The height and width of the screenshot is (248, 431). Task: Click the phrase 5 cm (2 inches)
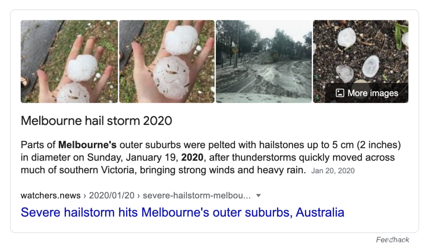click(x=366, y=145)
